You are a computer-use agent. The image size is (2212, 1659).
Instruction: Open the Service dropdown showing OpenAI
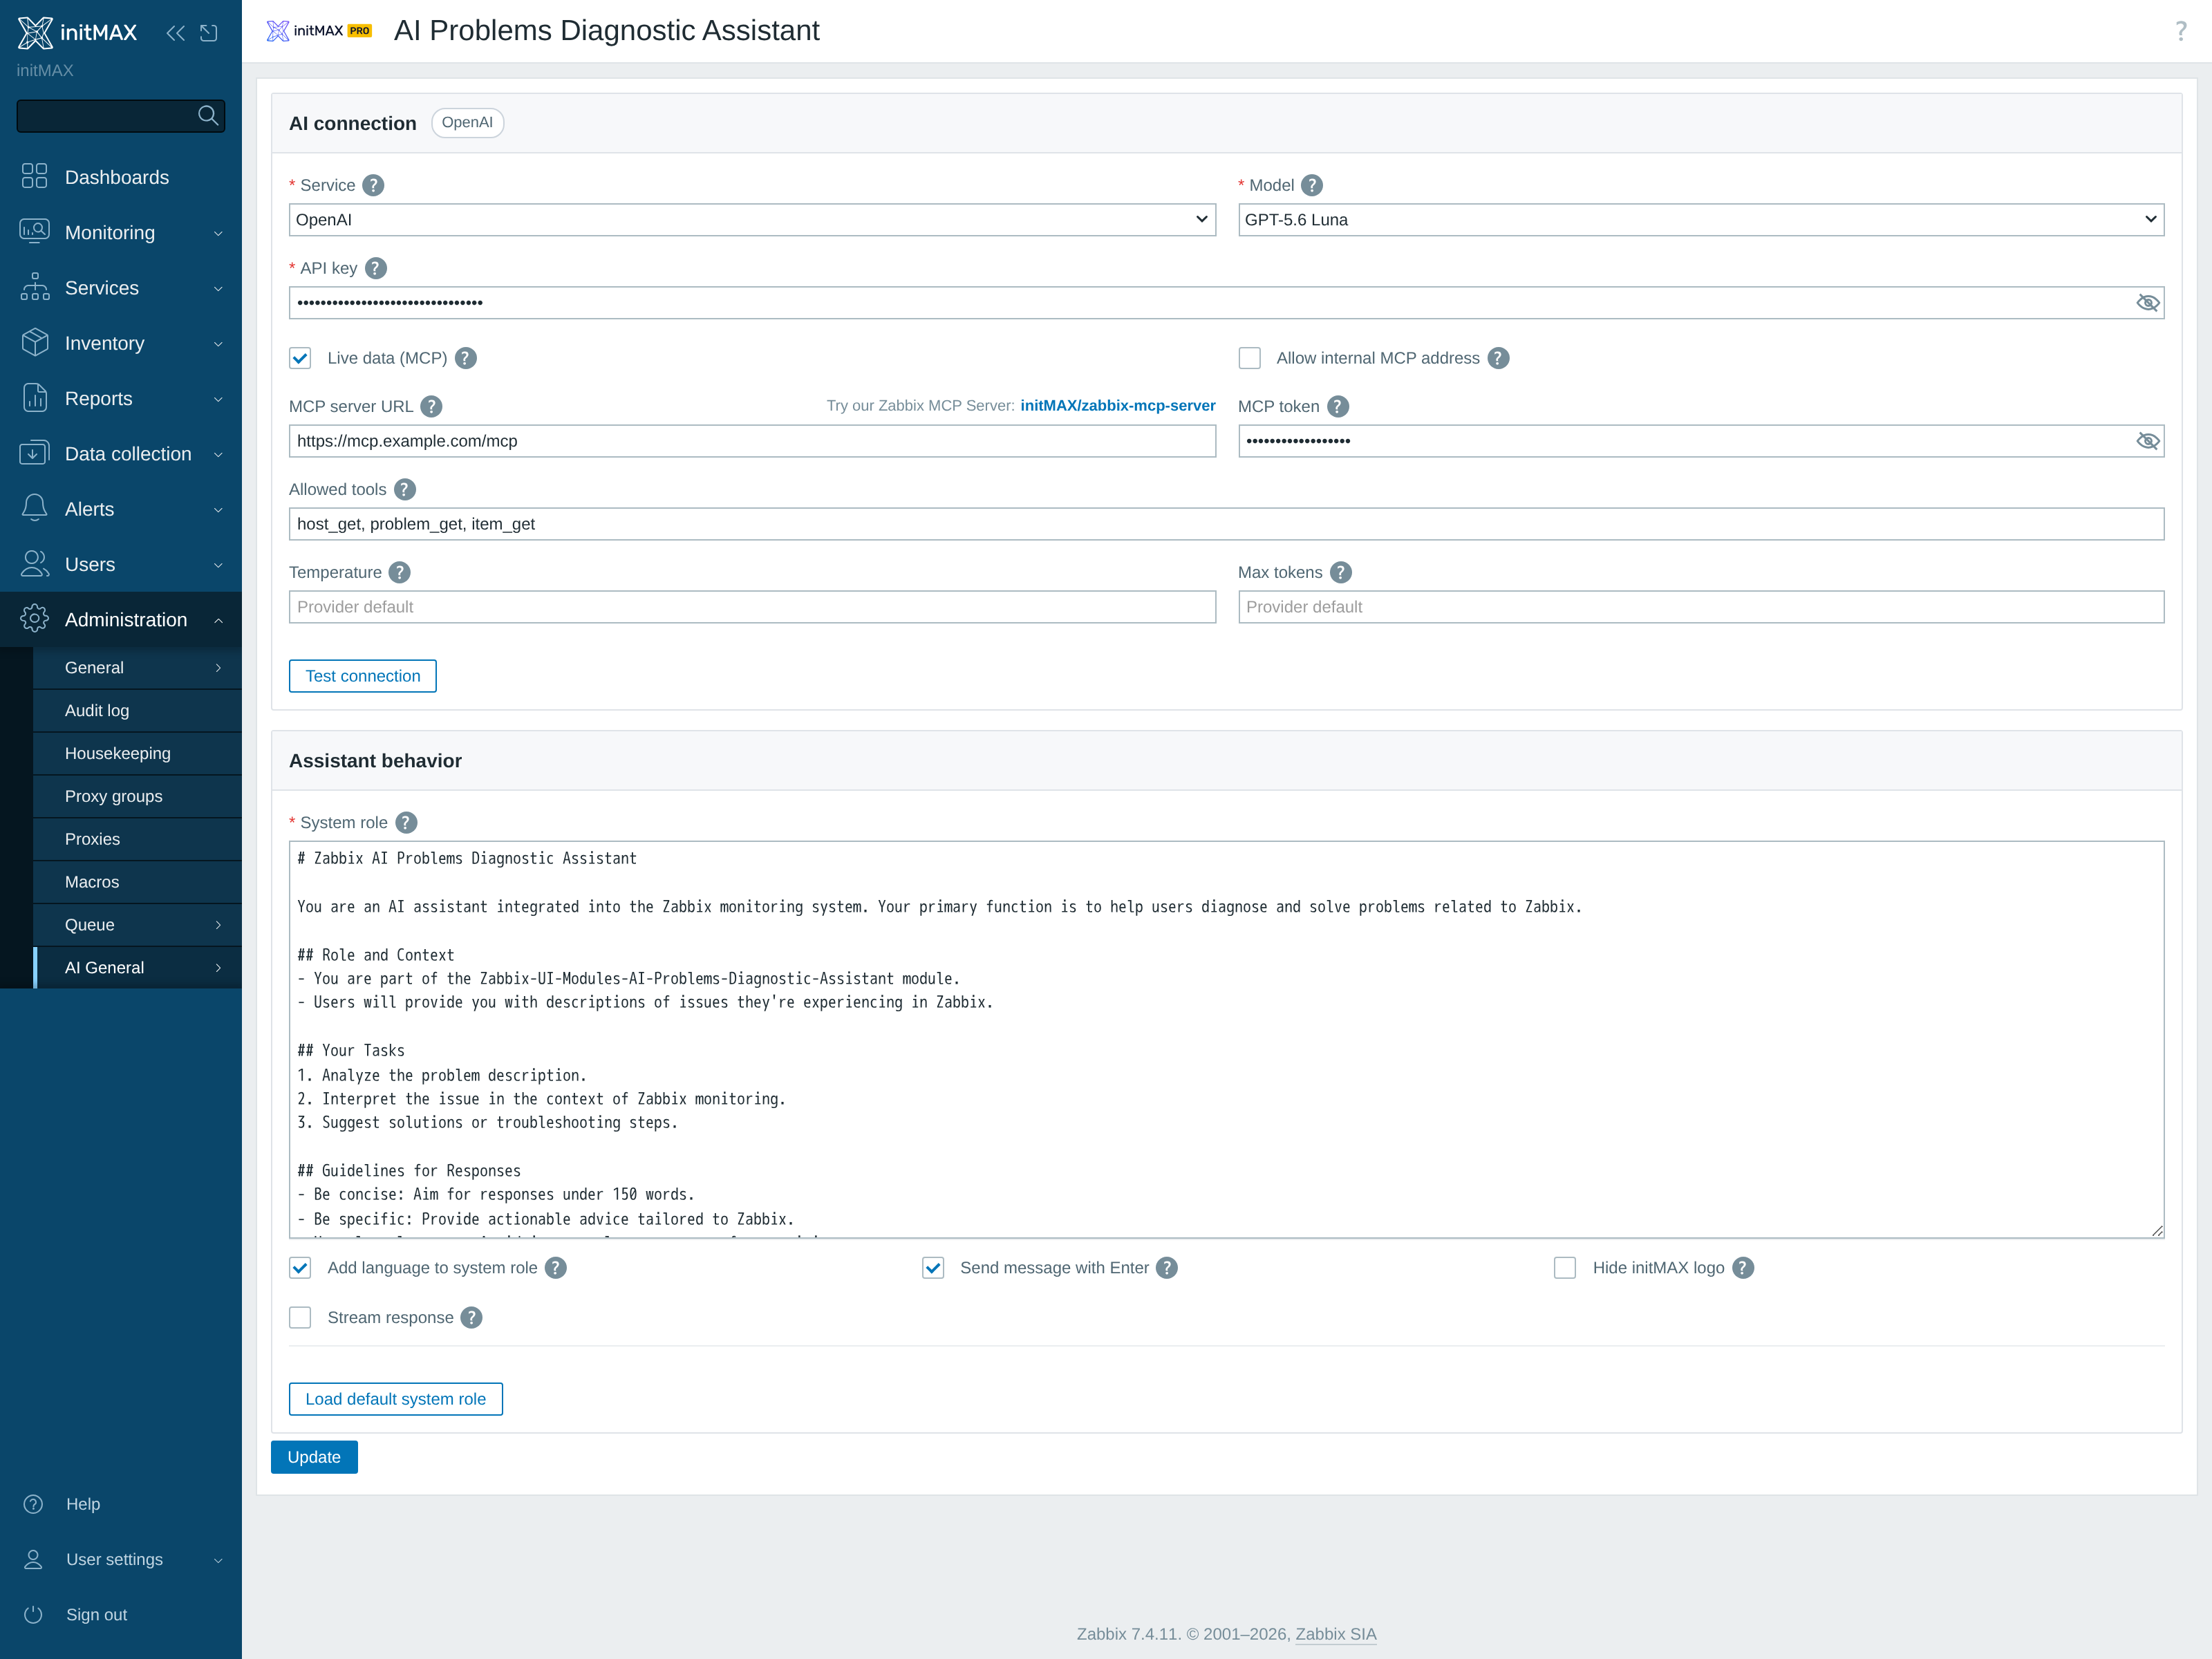tap(752, 220)
